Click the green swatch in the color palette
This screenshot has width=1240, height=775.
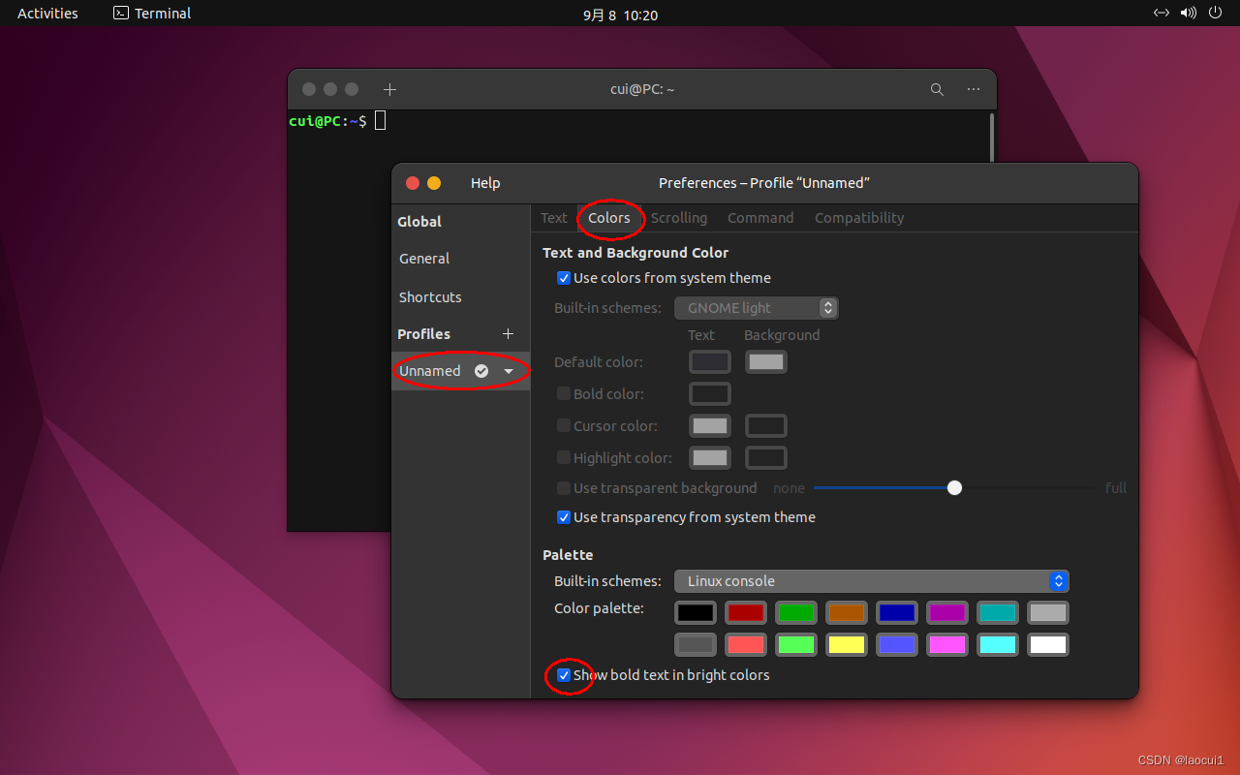click(x=796, y=612)
